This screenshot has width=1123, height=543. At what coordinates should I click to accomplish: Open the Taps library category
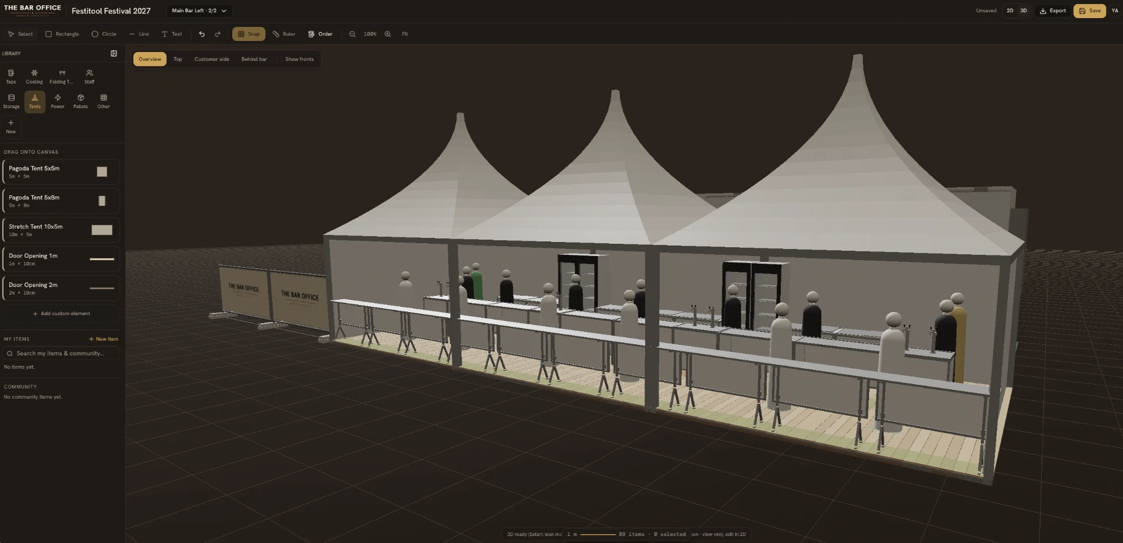pos(11,77)
